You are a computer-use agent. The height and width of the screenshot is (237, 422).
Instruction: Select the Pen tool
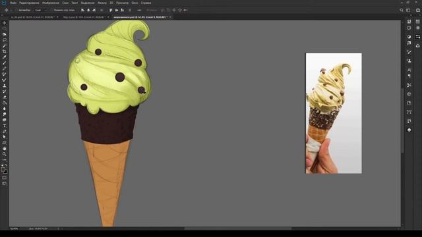click(5, 131)
